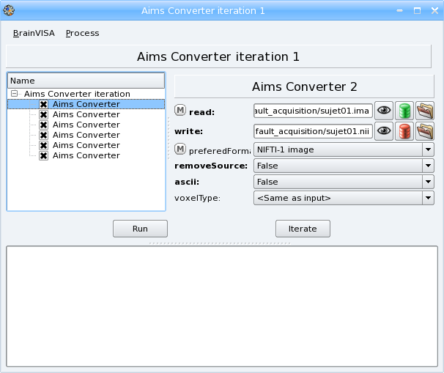Click into the write file path field
This screenshot has height=373, width=444.
313,132
